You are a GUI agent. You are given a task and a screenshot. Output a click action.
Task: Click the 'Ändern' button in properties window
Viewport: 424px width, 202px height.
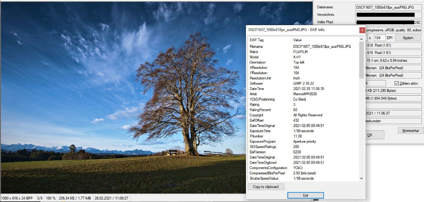point(408,38)
